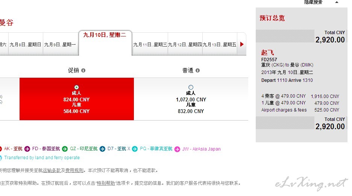Open the 九月8日 星期日 date tab

pos(25,44)
